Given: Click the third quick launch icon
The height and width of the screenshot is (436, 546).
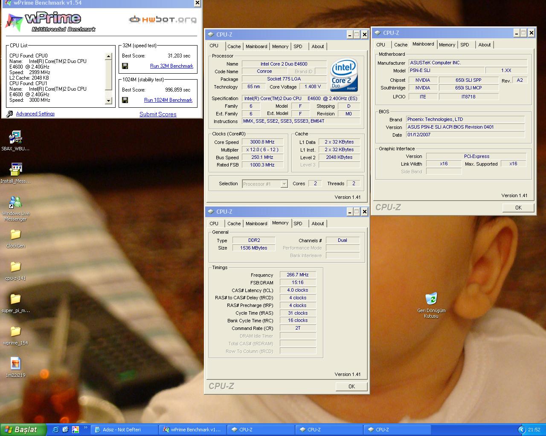Looking at the screenshot, I should [75, 430].
